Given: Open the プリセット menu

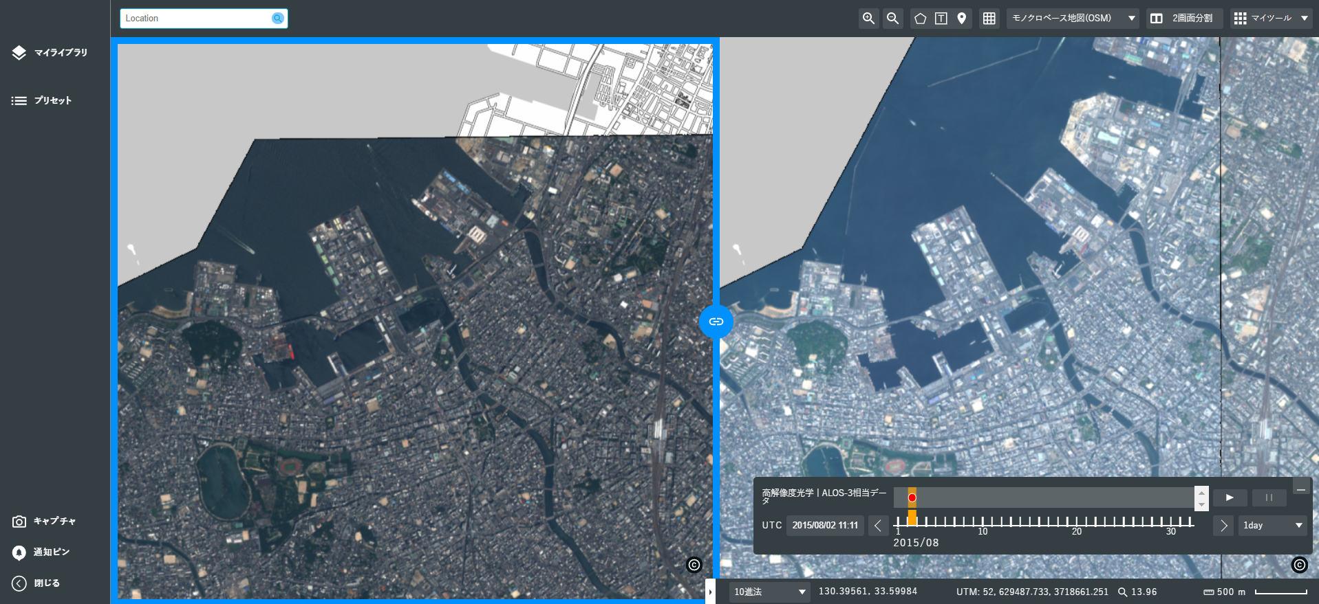Looking at the screenshot, I should (42, 100).
